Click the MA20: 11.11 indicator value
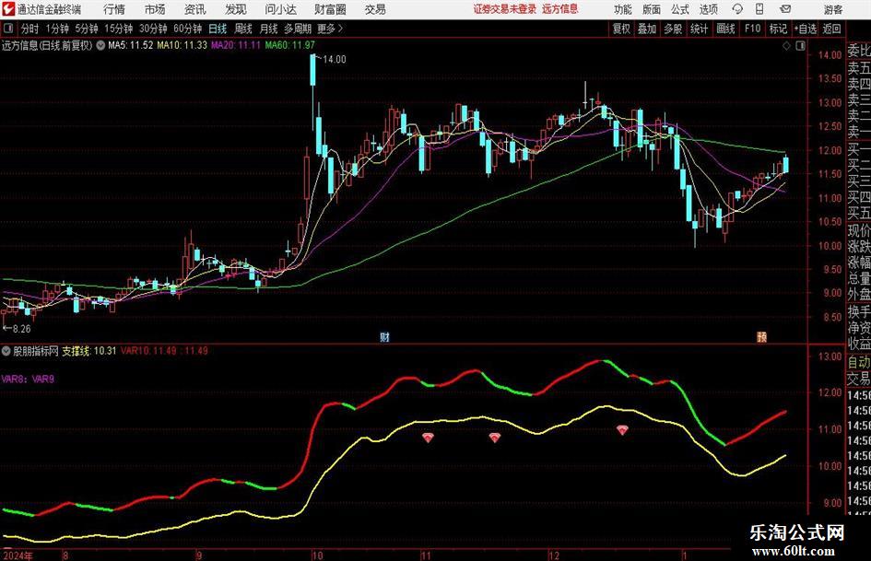This screenshot has width=871, height=561. coord(236,45)
